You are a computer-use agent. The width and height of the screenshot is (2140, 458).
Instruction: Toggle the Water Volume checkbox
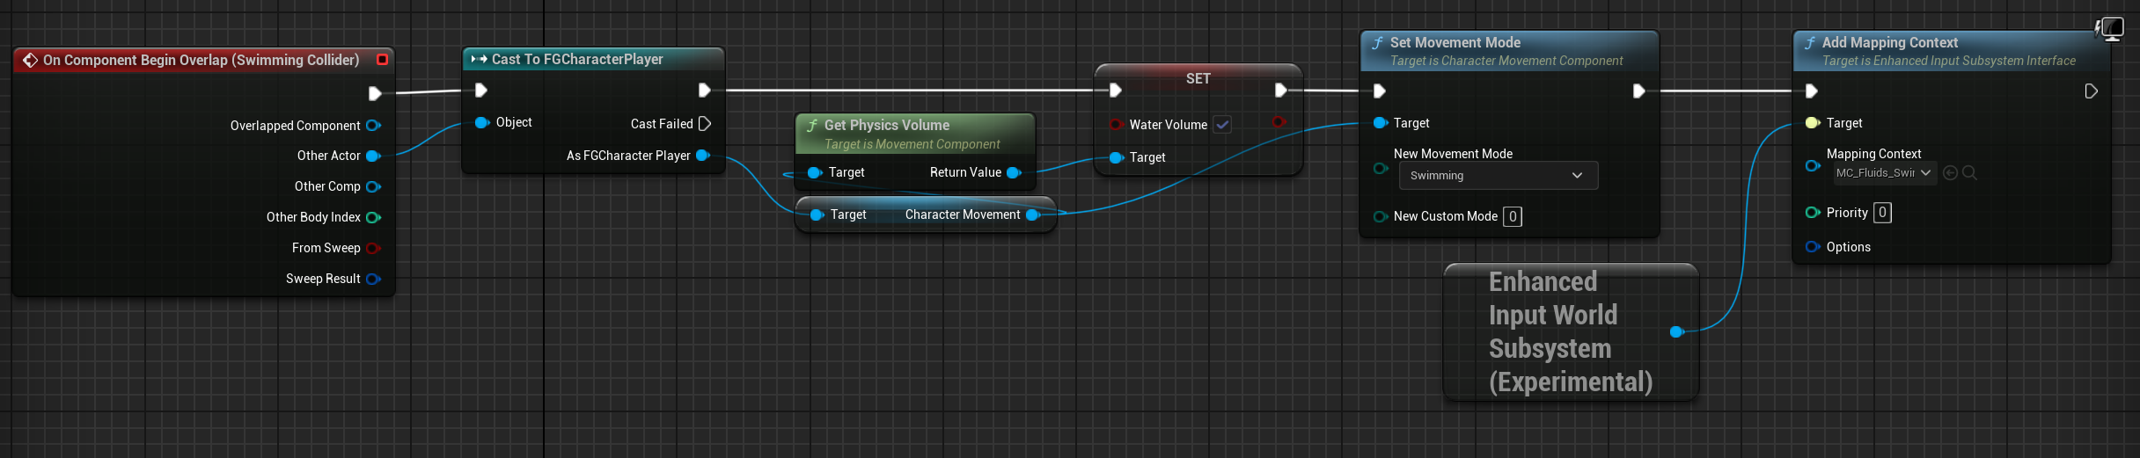1222,125
